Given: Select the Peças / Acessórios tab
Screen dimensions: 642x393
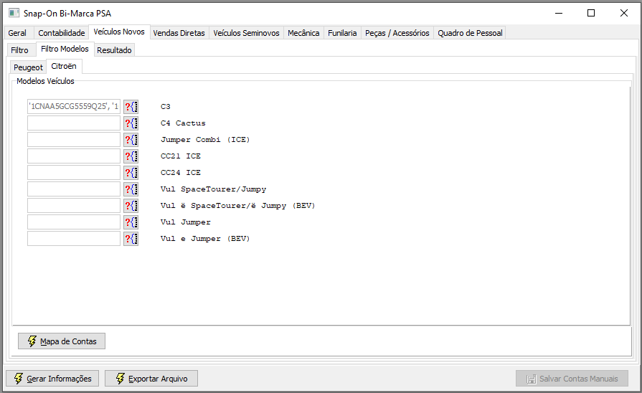Looking at the screenshot, I should 397,33.
